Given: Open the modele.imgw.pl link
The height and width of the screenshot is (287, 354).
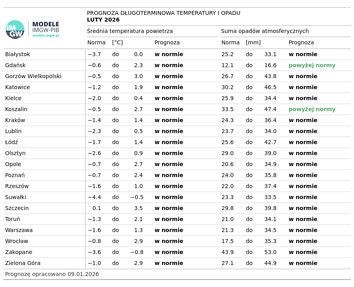Looking at the screenshot, I should [x=46, y=36].
